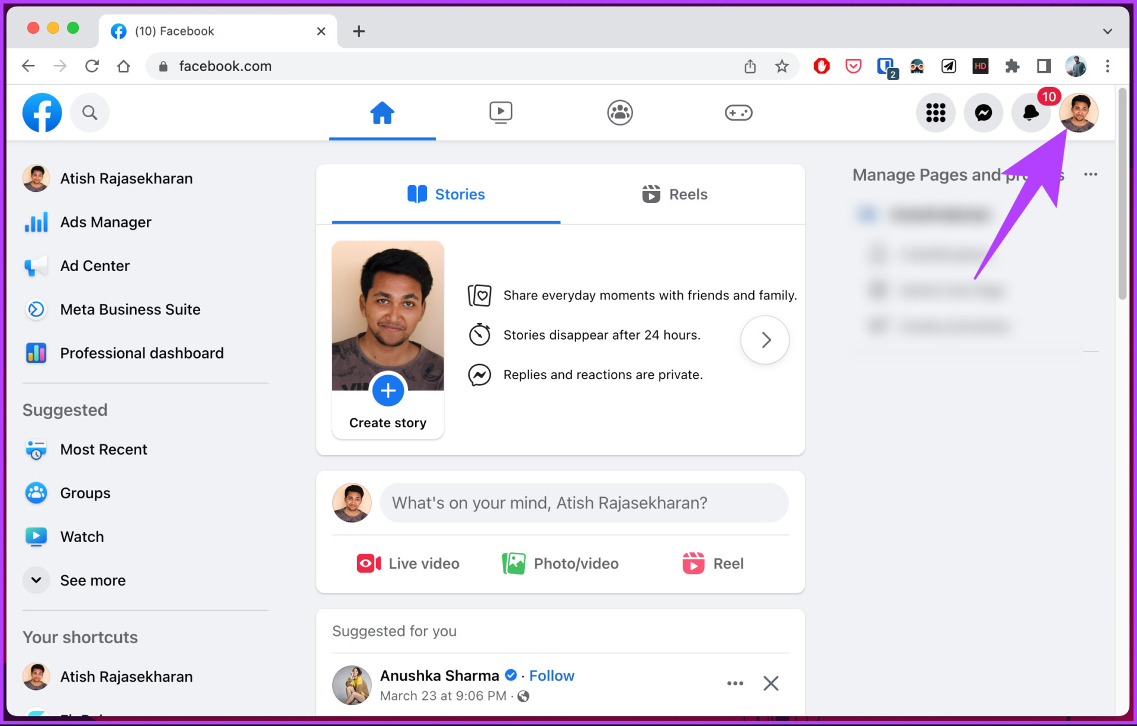The width and height of the screenshot is (1137, 726).
Task: Follow Anushka Sharma
Action: pos(551,675)
